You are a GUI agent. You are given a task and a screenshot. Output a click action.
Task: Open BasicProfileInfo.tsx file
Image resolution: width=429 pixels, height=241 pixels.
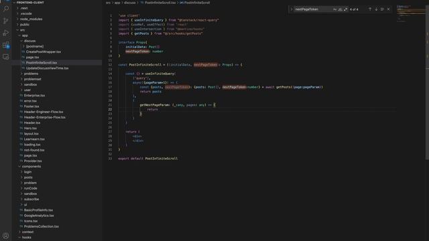38,210
